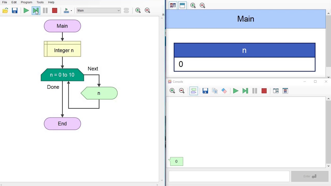Open a file with the folder icon
331x186 pixels.
click(5, 11)
